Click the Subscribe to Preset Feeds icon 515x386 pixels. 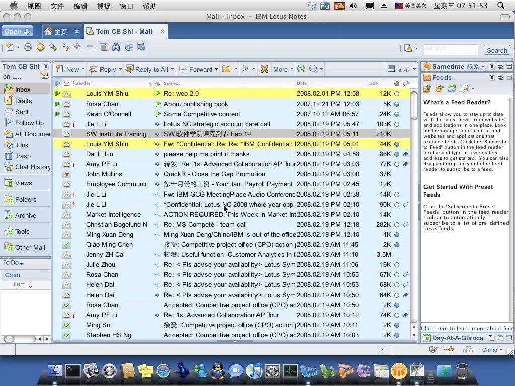pos(440,88)
